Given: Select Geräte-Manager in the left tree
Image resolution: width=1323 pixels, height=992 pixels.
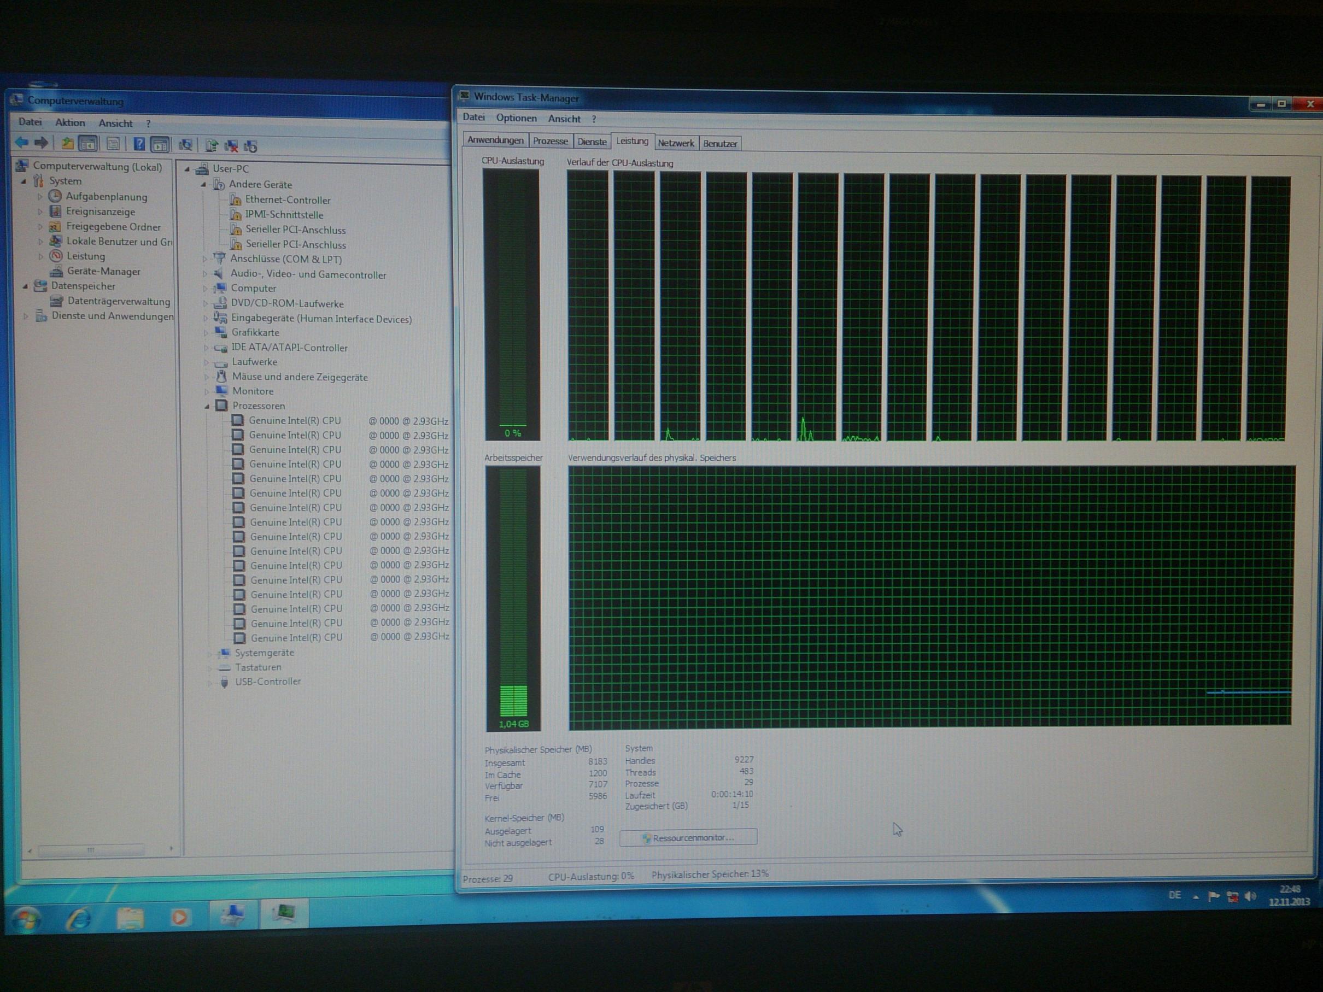Looking at the screenshot, I should click(x=103, y=272).
